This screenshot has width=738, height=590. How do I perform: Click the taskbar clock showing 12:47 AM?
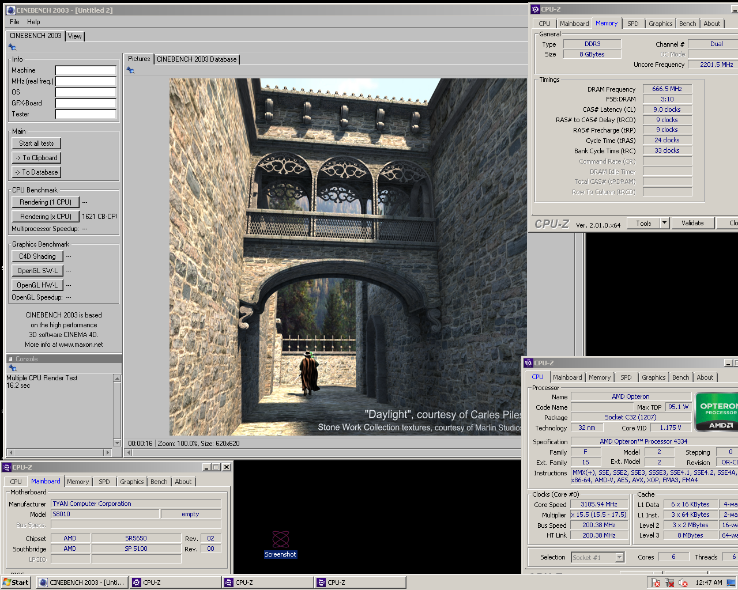pos(709,583)
